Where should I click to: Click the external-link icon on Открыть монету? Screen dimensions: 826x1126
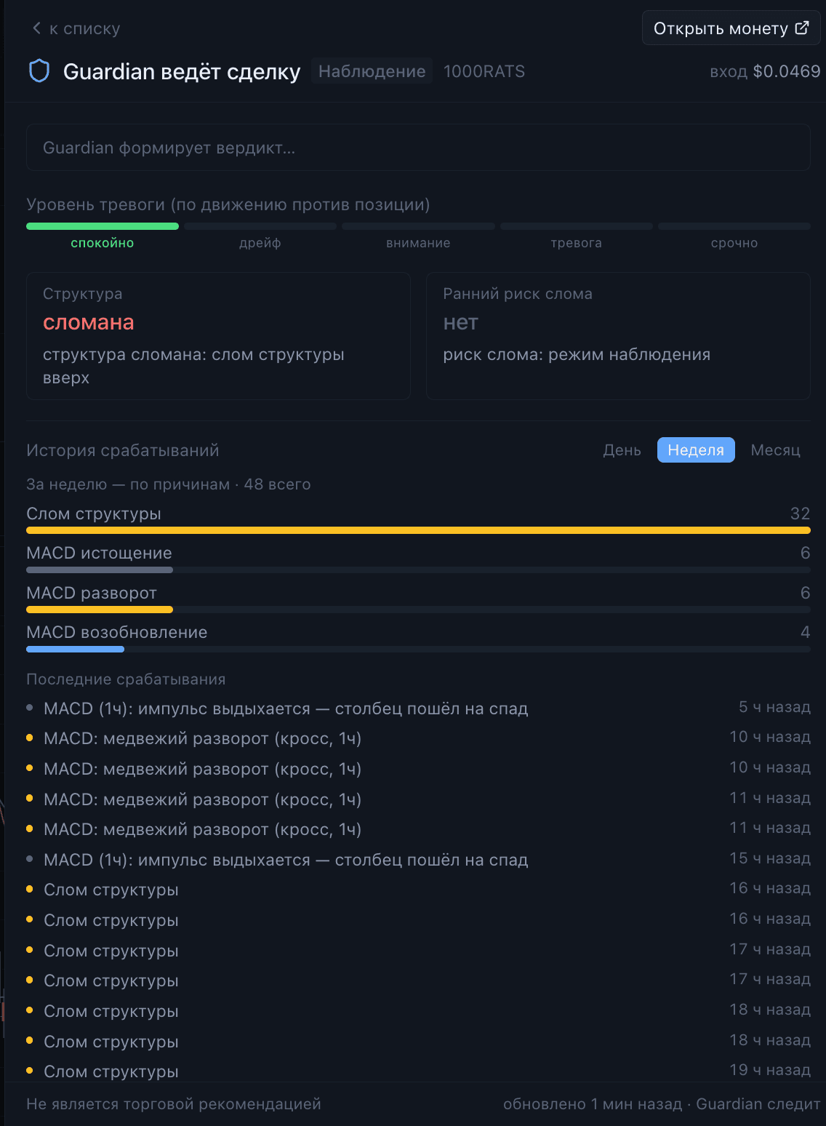pos(802,28)
